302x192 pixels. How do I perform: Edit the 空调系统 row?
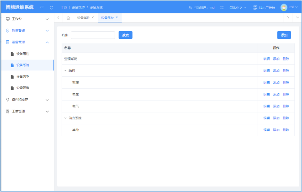click(266, 59)
